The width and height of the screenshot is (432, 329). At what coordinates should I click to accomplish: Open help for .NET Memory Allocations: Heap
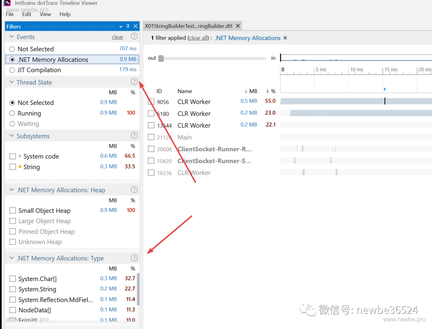(134, 190)
